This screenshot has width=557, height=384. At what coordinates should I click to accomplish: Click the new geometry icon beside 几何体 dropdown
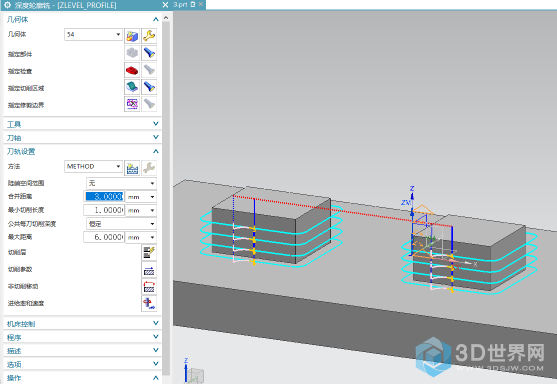(132, 36)
